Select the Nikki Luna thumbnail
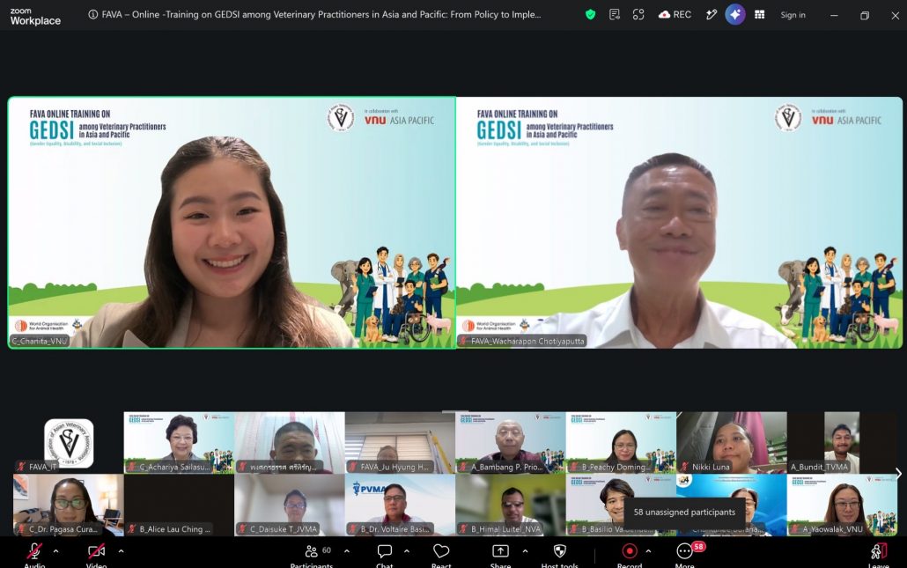The height and width of the screenshot is (568, 907). tap(732, 443)
